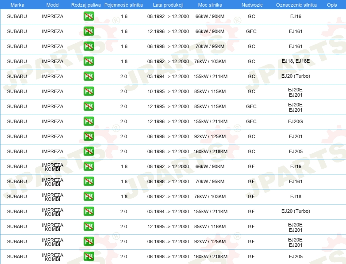Select the 03.1994 date cell in the GC row

click(168, 76)
